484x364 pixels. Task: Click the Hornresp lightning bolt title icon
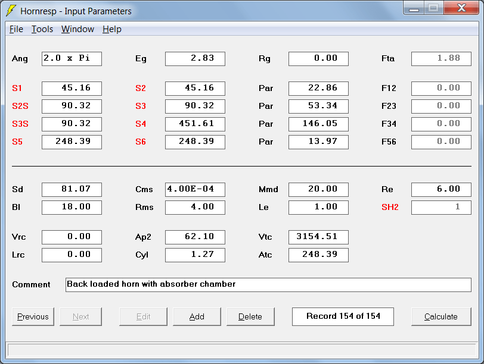pos(11,11)
